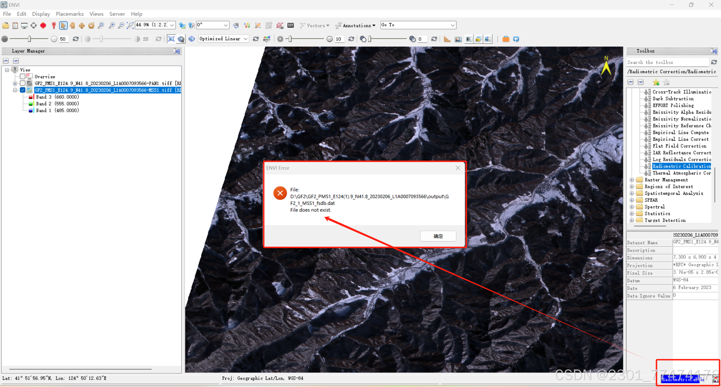Image resolution: width=721 pixels, height=387 pixels.
Task: Expand the Raster Management folder
Action: pos(632,180)
